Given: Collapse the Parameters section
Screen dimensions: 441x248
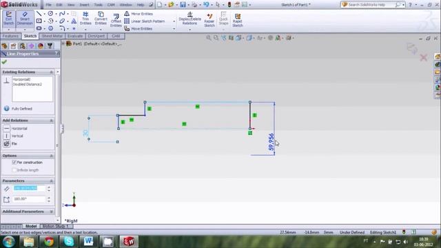Looking at the screenshot, I should point(51,180).
